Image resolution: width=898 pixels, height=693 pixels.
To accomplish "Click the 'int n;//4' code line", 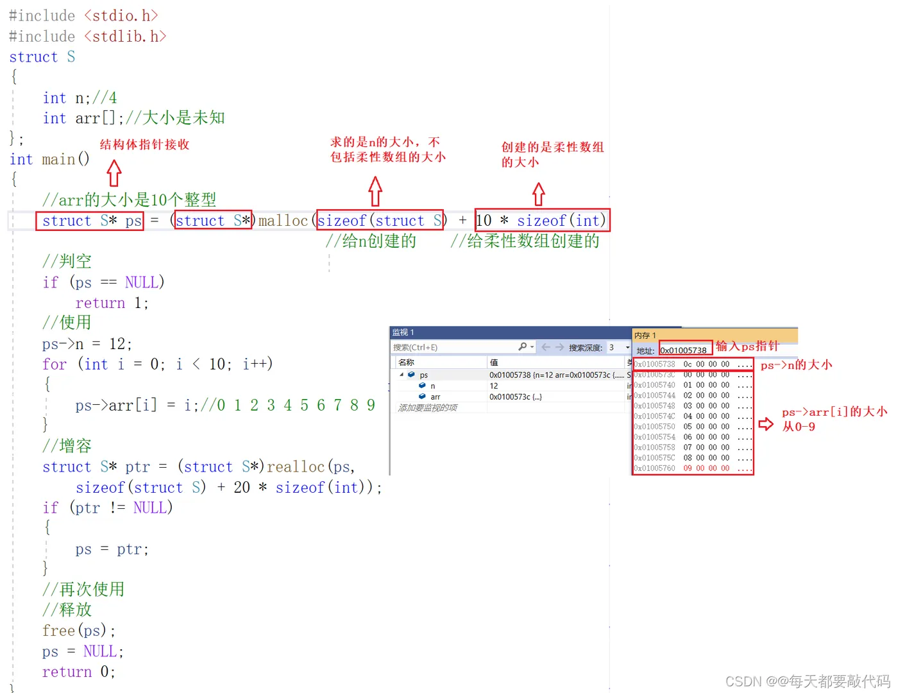I will [x=80, y=98].
